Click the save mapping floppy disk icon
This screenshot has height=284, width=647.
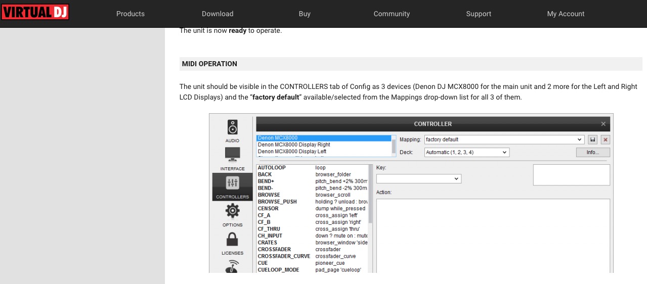593,139
